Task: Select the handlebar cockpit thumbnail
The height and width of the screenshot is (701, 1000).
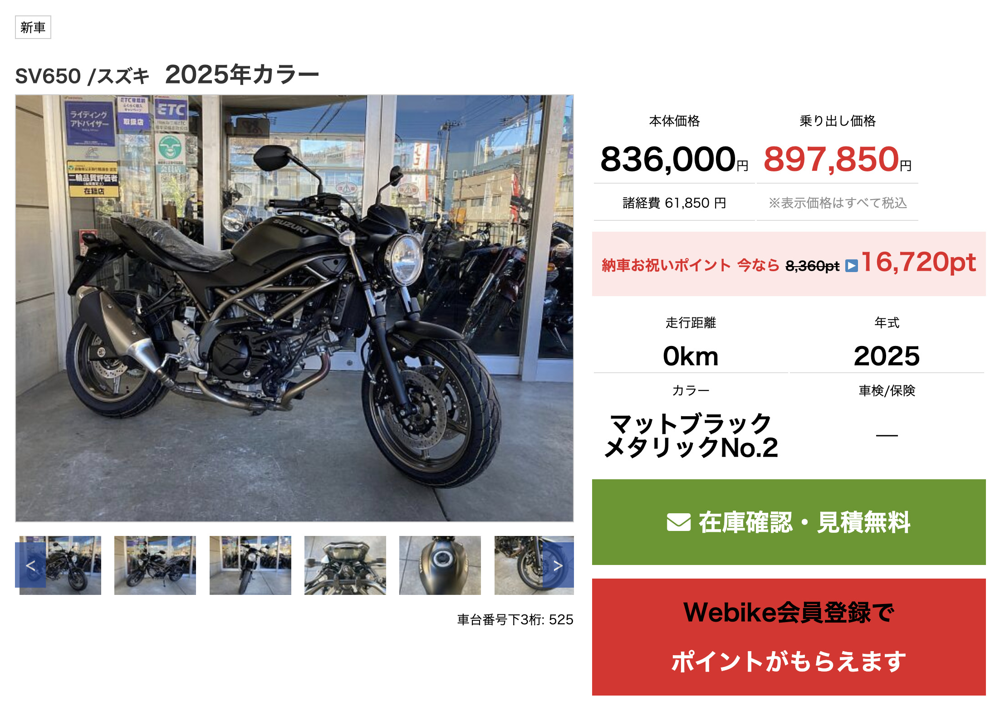Action: tap(345, 565)
